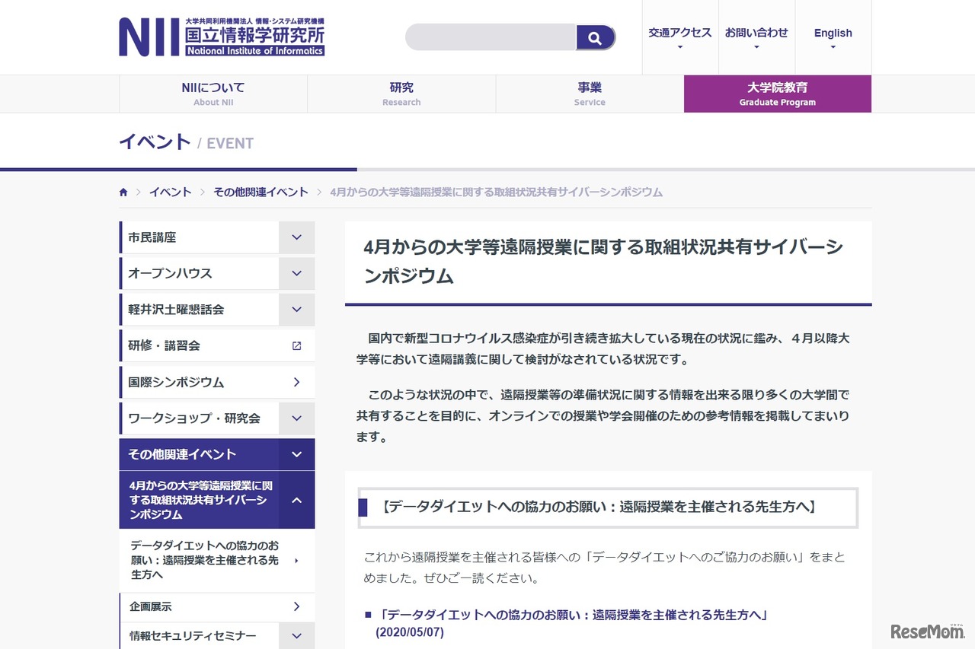This screenshot has height=649, width=975.
Task: Open 研修・講習会 via its external link icon
Action: coord(296,345)
